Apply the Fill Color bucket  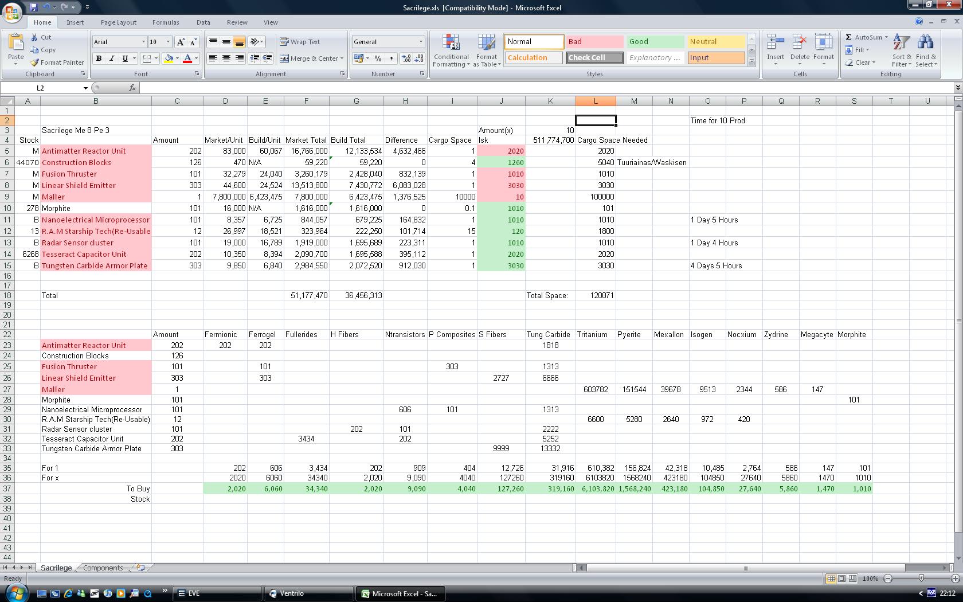coord(169,58)
